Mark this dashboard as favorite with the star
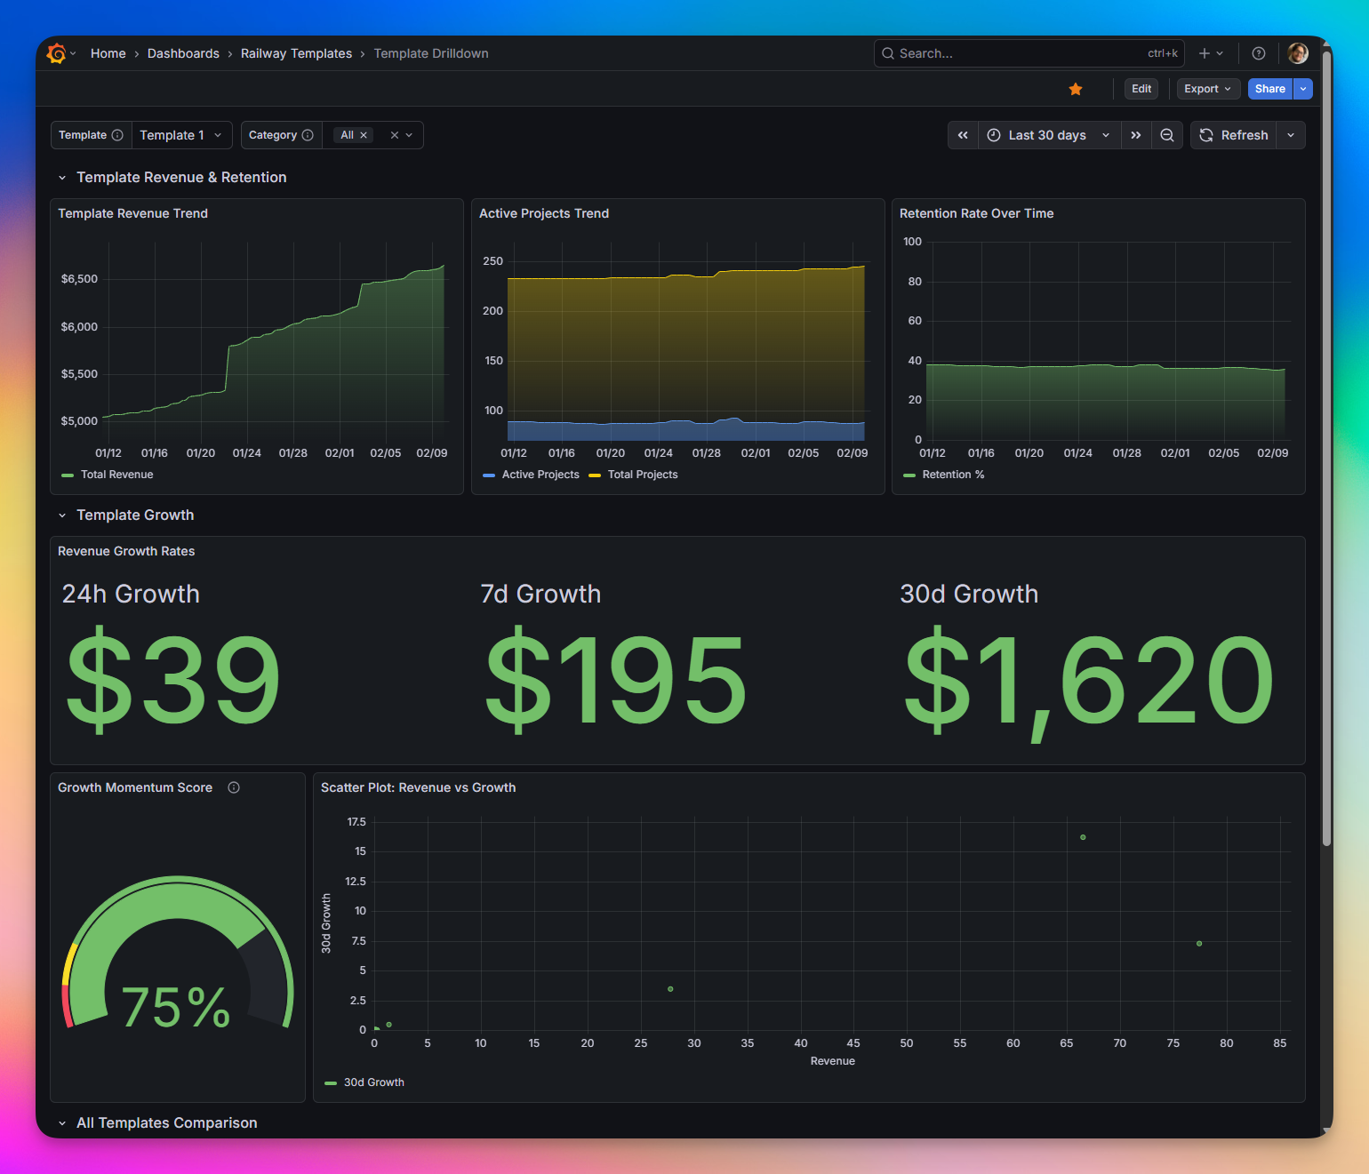This screenshot has height=1174, width=1369. coord(1076,89)
